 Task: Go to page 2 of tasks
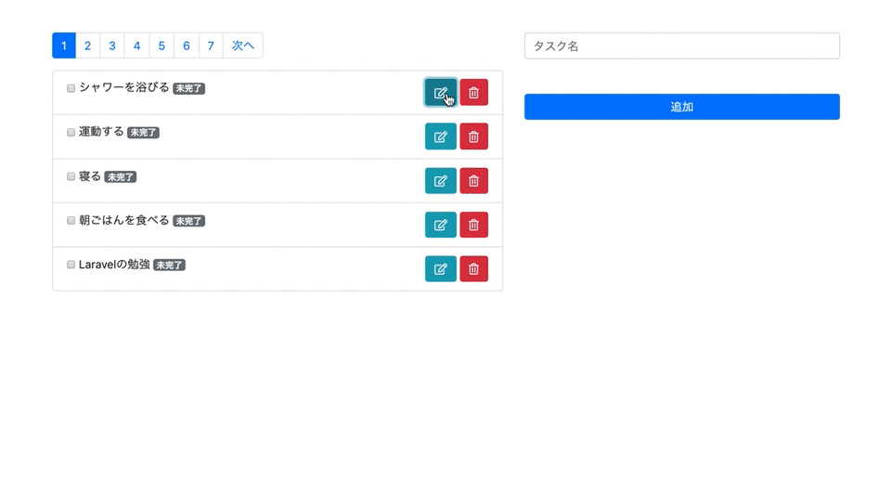pos(88,45)
